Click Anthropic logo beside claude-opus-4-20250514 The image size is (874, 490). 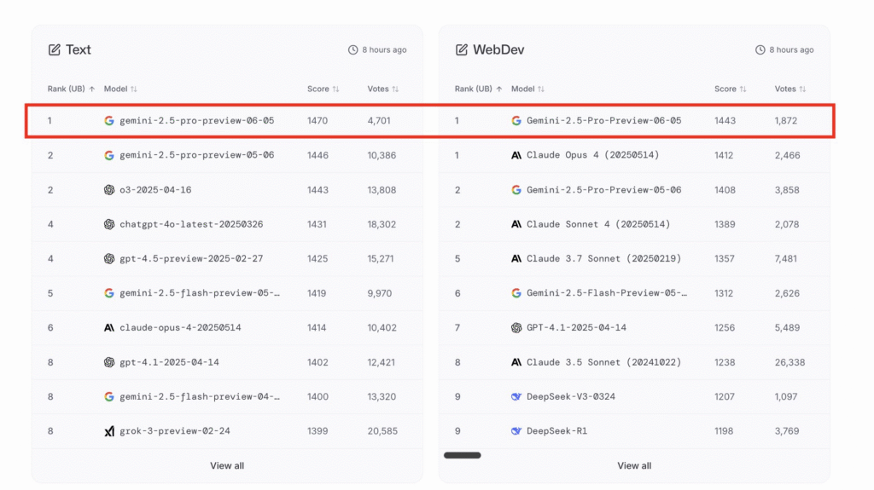[109, 327]
